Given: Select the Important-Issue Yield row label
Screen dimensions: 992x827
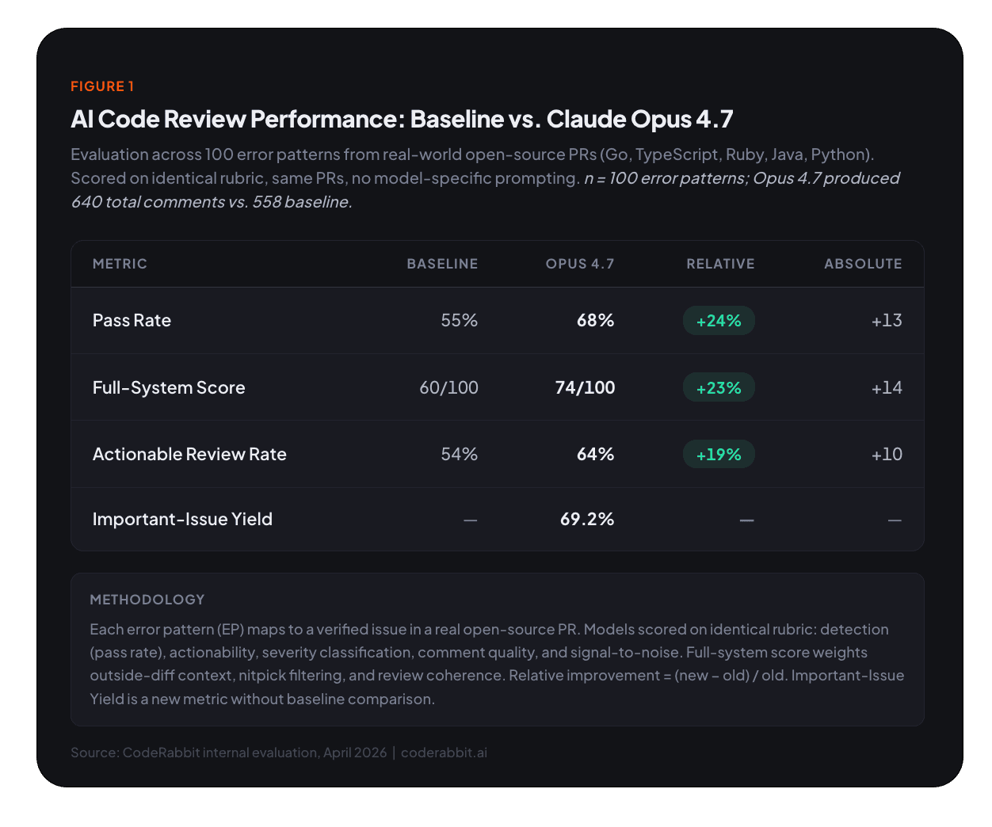Looking at the screenshot, I should pos(182,519).
